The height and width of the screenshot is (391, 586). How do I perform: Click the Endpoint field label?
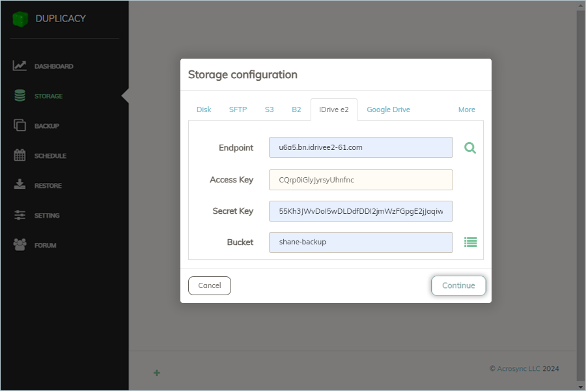coord(236,148)
